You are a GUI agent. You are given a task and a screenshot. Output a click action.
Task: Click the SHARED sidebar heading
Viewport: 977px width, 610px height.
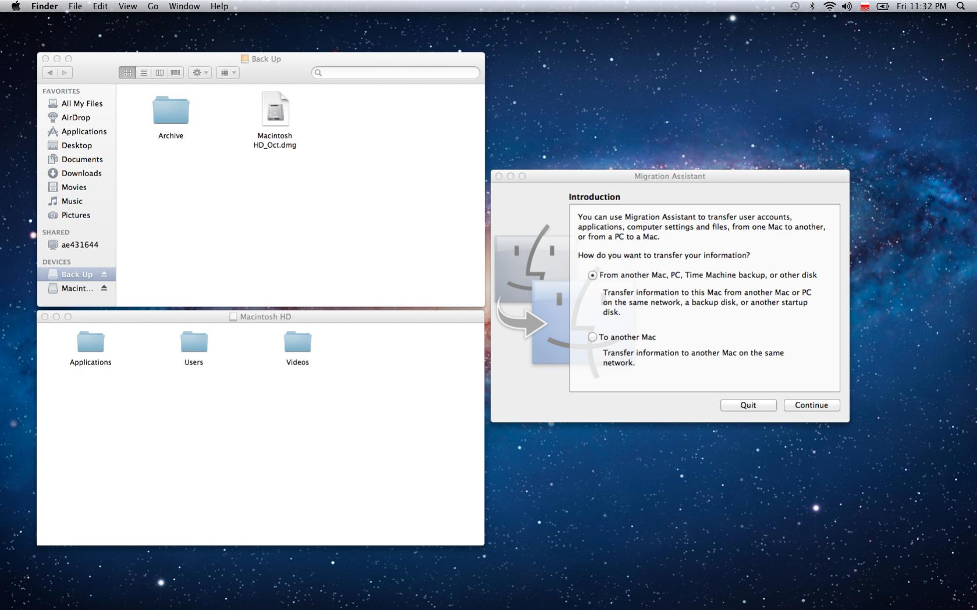pos(56,233)
